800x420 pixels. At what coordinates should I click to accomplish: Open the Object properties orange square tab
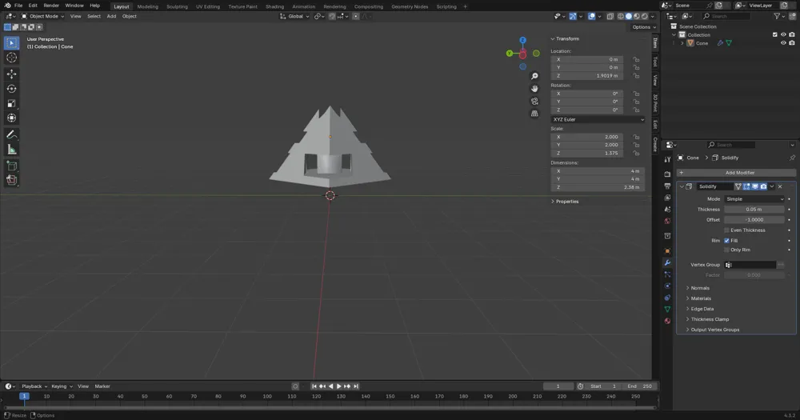[667, 251]
